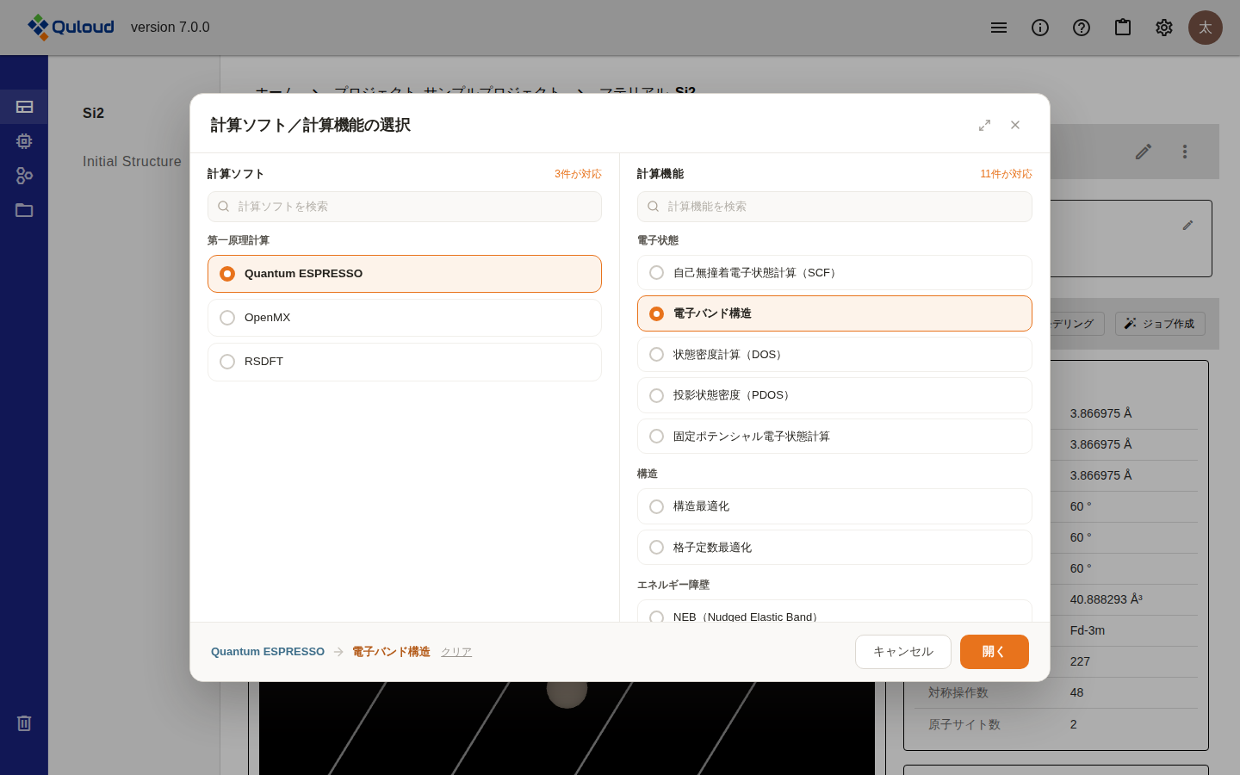Click the 対称操作数 label
The width and height of the screenshot is (1240, 775).
[x=958, y=692]
